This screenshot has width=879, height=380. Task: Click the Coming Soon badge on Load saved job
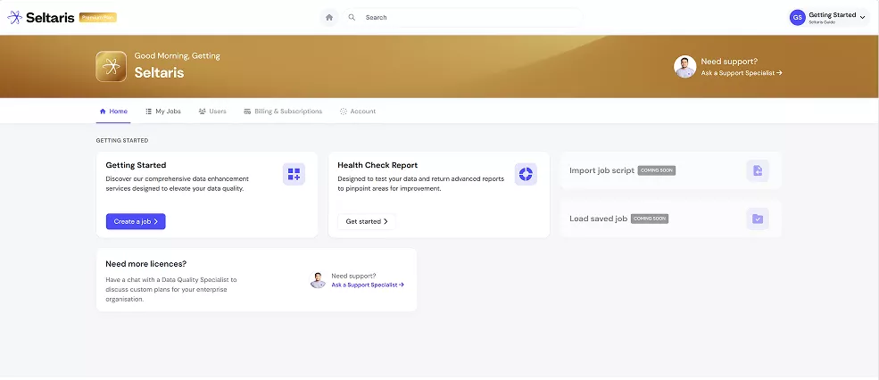coord(649,219)
